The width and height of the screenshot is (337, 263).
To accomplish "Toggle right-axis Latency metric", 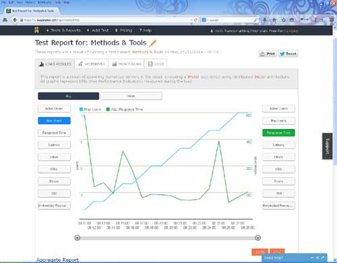I will coord(278,145).
